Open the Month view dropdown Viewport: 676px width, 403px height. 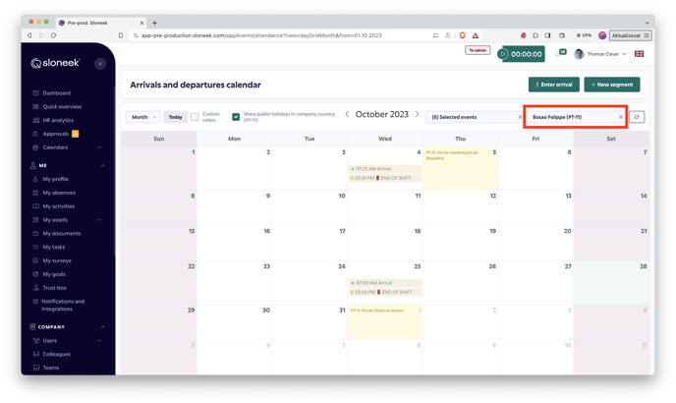point(143,117)
